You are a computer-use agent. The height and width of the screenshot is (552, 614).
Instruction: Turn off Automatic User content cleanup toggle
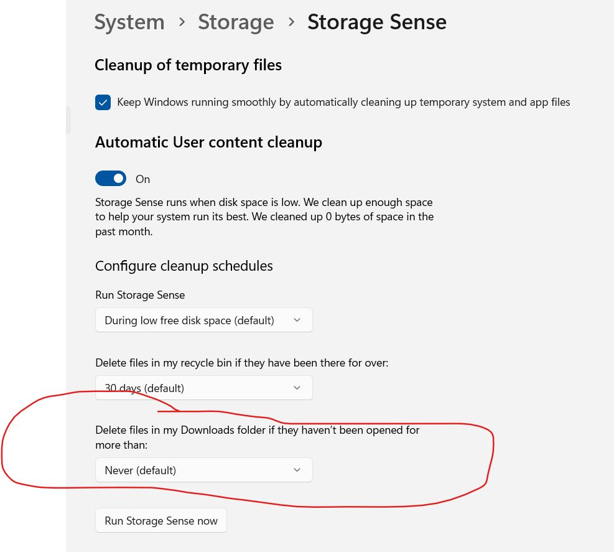pyautogui.click(x=111, y=179)
